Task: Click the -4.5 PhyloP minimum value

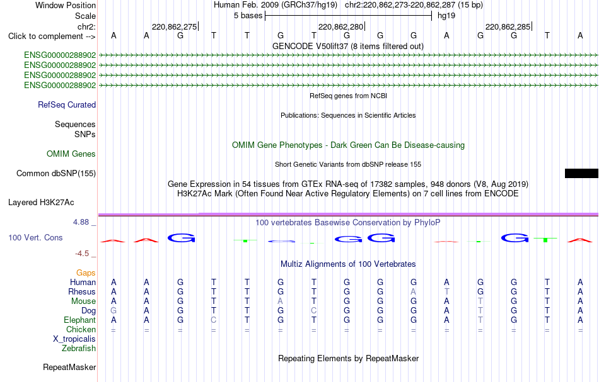Action: pyautogui.click(x=82, y=254)
